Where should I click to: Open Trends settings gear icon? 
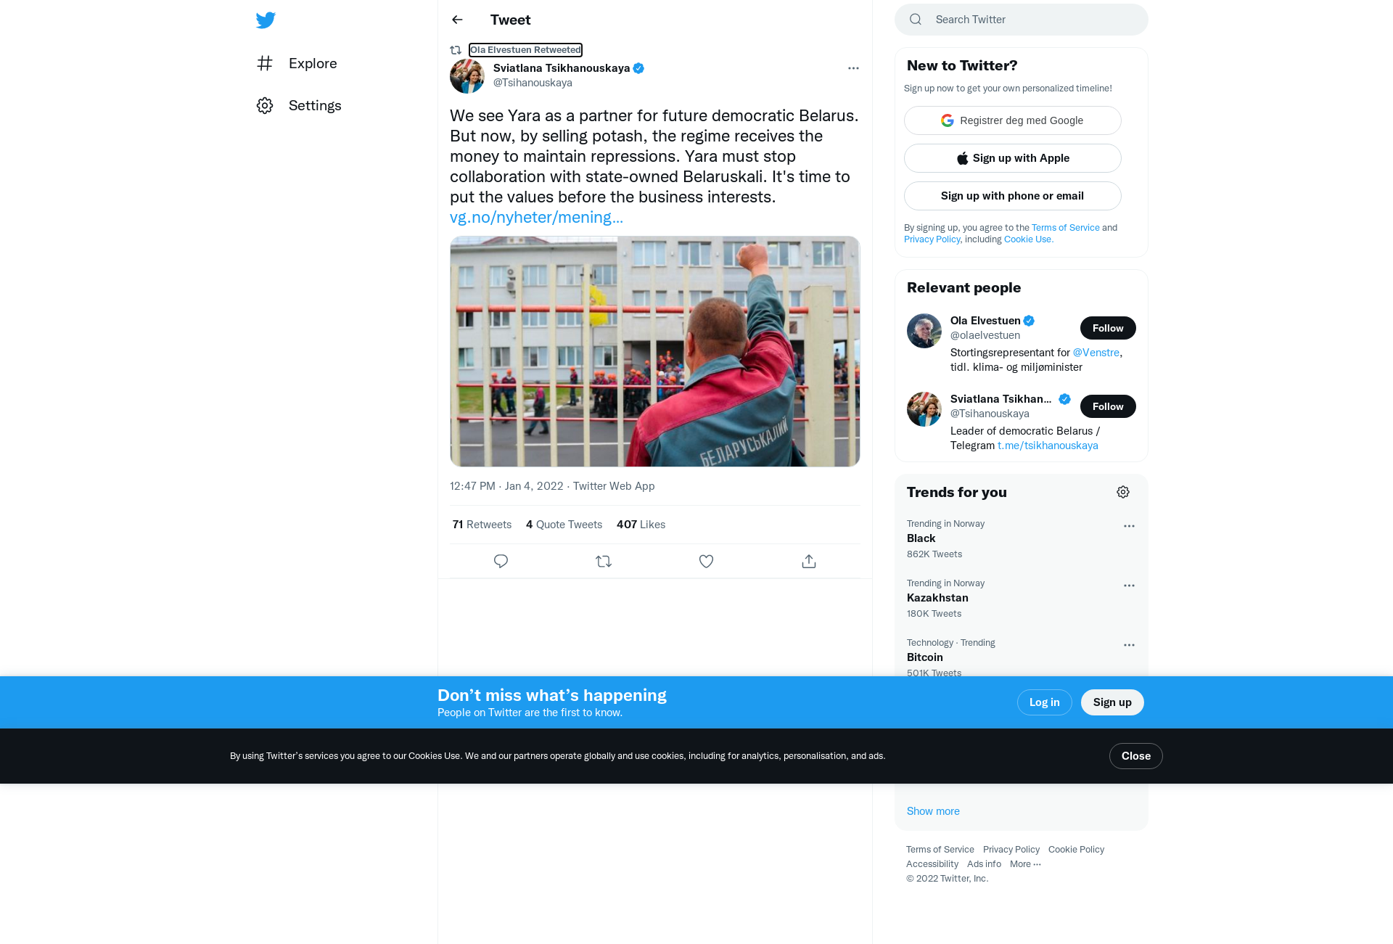pos(1123,492)
